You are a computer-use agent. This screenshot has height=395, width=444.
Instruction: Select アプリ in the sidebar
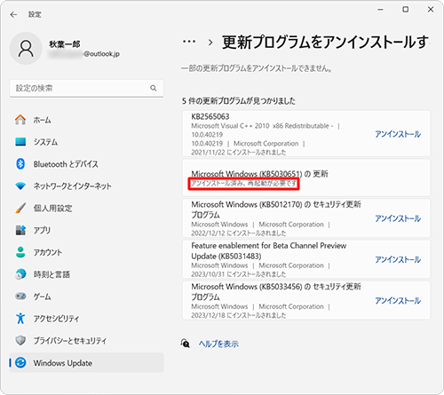point(86,230)
